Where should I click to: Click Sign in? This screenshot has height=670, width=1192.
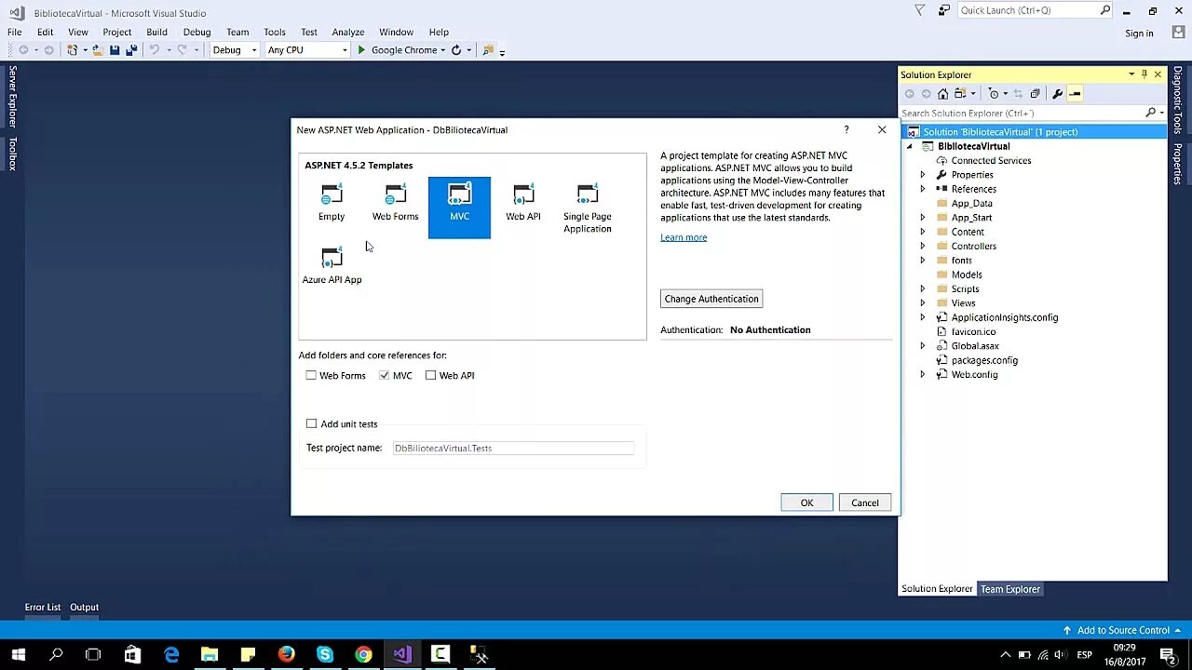1139,33
